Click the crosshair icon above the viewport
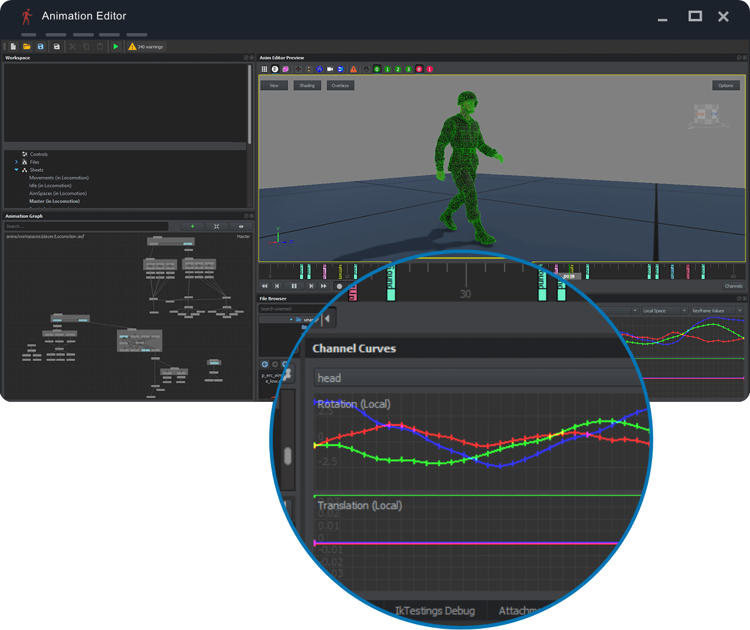This screenshot has width=750, height=630. [298, 69]
